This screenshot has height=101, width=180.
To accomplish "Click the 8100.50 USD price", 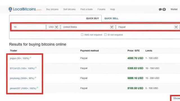I will pyautogui.click(x=135, y=88).
